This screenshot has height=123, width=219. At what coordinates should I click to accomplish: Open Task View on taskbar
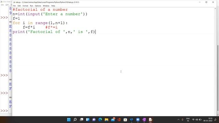click(81, 120)
